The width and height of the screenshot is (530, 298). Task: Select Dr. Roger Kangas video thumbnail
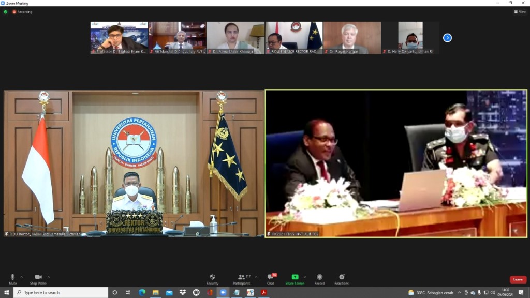click(x=351, y=38)
